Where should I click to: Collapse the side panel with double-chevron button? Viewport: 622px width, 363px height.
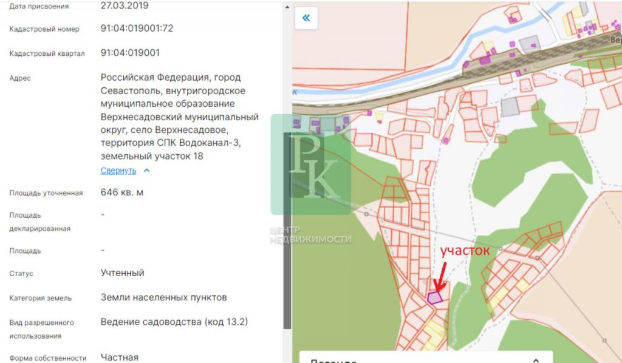[x=306, y=18]
